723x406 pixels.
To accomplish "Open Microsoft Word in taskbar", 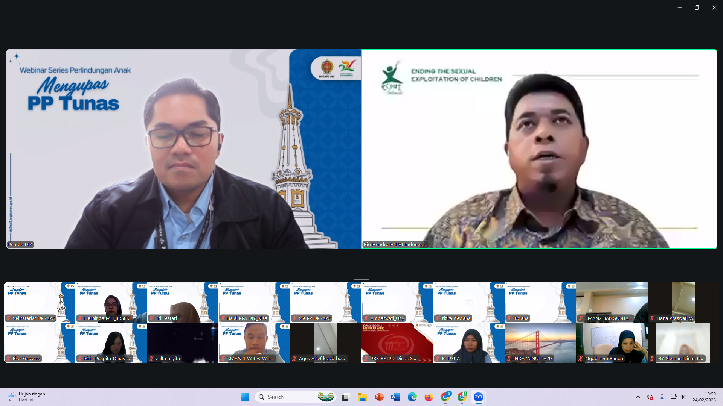I will (x=395, y=397).
